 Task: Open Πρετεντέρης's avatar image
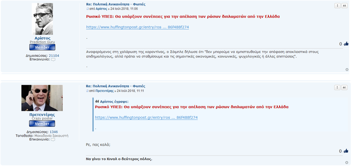click(42, 98)
